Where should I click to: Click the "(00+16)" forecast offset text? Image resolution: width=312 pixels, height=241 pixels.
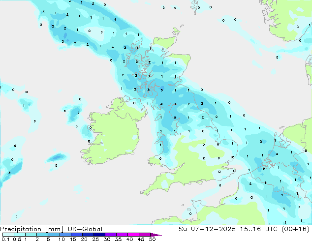(296, 229)
